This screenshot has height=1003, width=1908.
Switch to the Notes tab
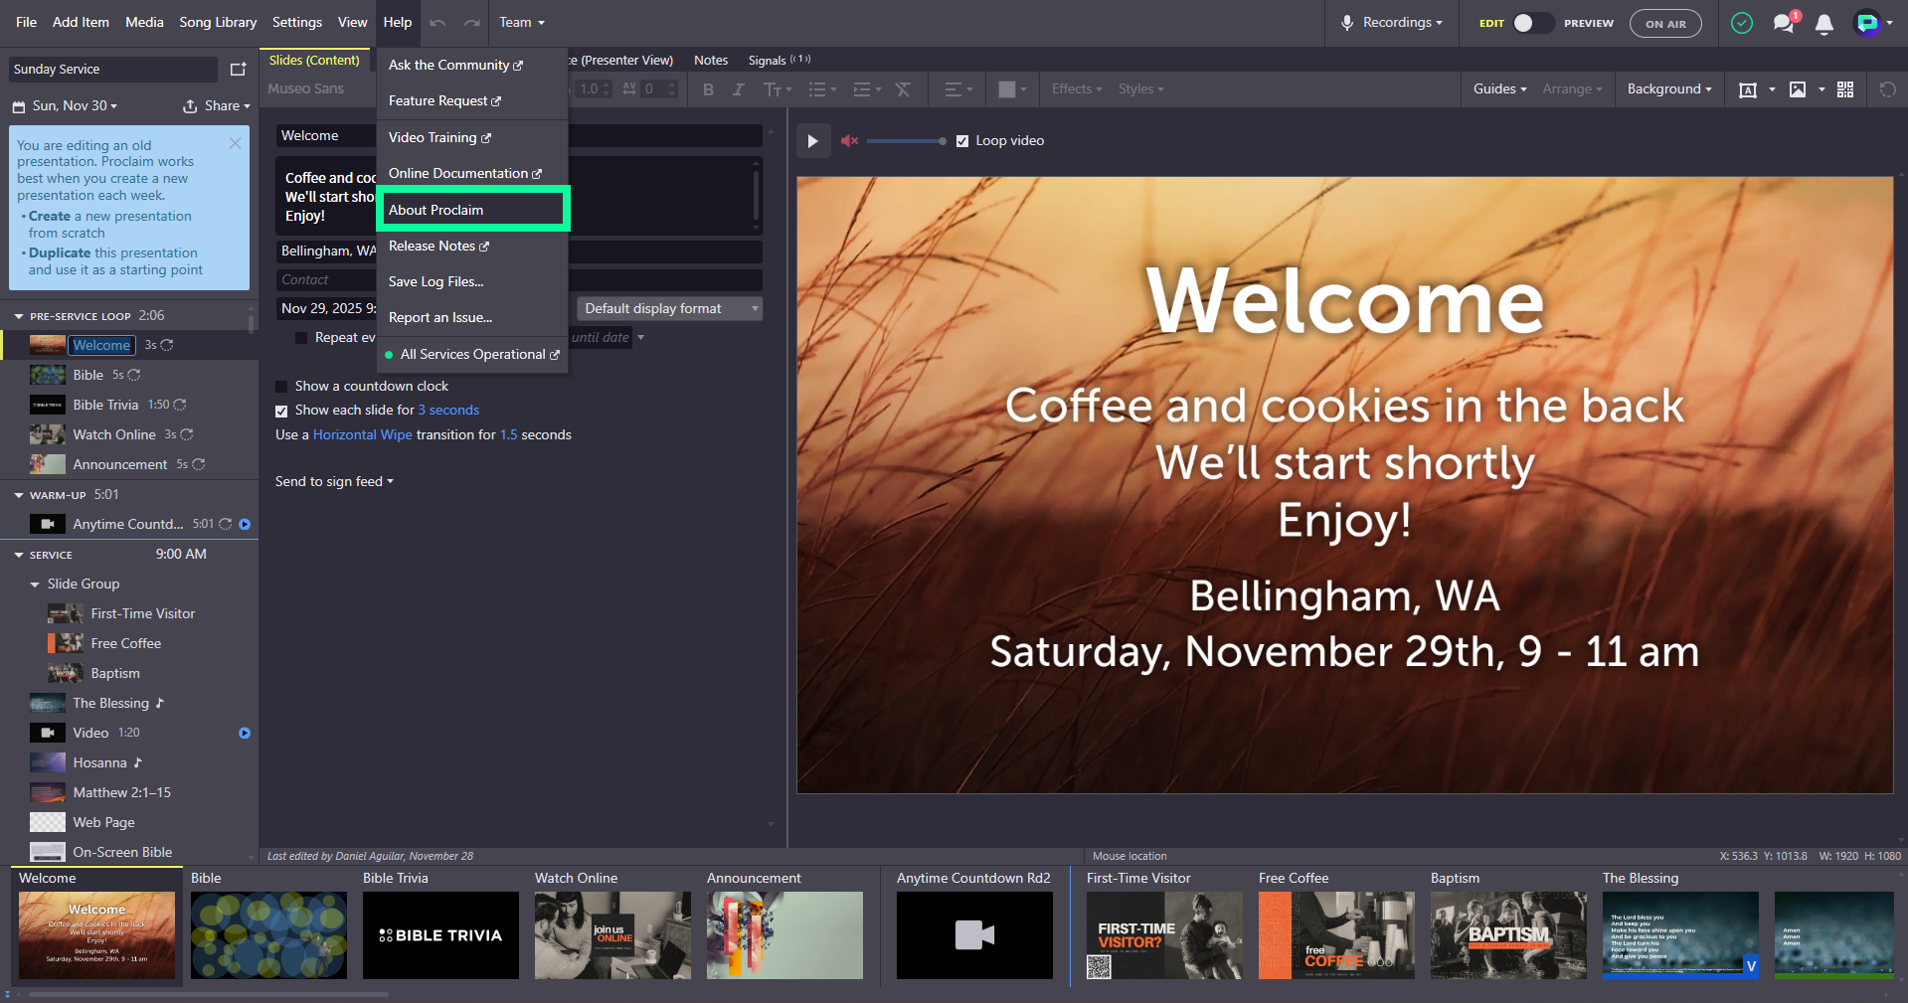pos(711,61)
